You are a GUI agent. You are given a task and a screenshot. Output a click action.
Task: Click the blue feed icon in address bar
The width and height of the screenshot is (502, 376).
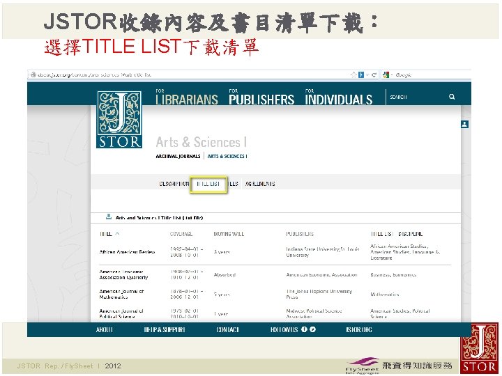coord(361,75)
